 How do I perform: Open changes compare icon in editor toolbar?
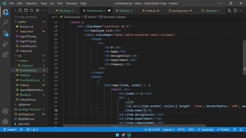(x=229, y=10)
